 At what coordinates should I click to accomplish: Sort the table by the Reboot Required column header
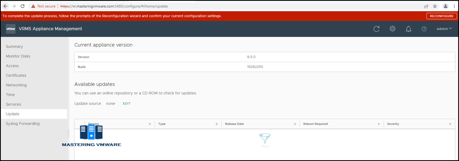point(316,124)
